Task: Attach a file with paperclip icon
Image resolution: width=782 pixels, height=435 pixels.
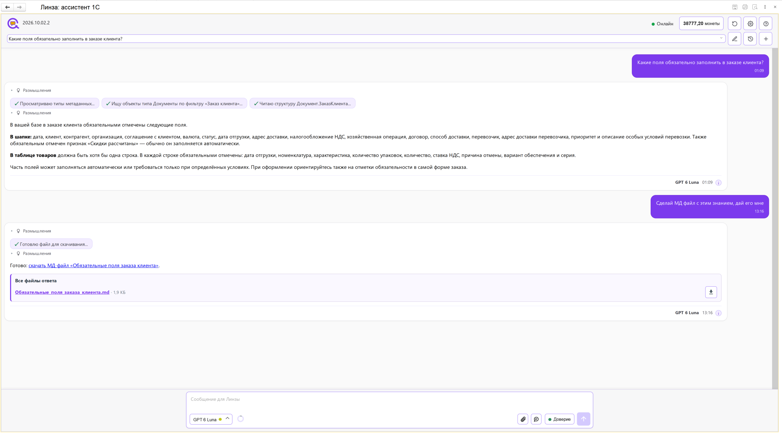Action: coord(523,419)
